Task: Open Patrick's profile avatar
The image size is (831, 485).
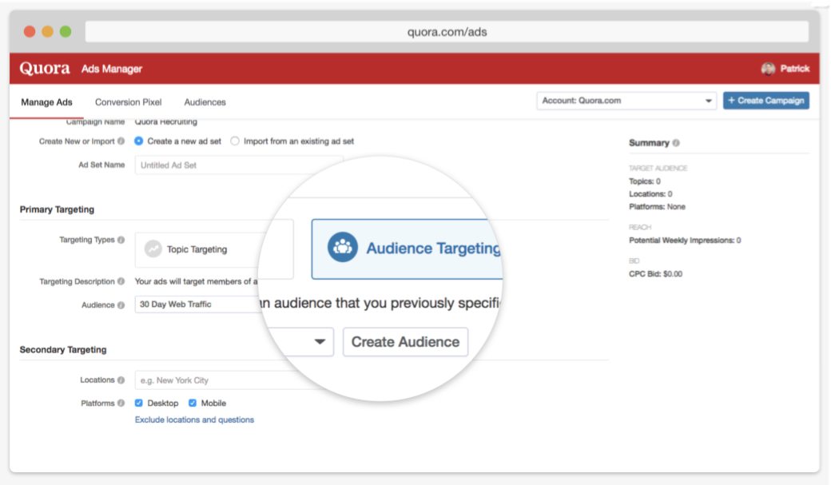Action: [x=769, y=69]
